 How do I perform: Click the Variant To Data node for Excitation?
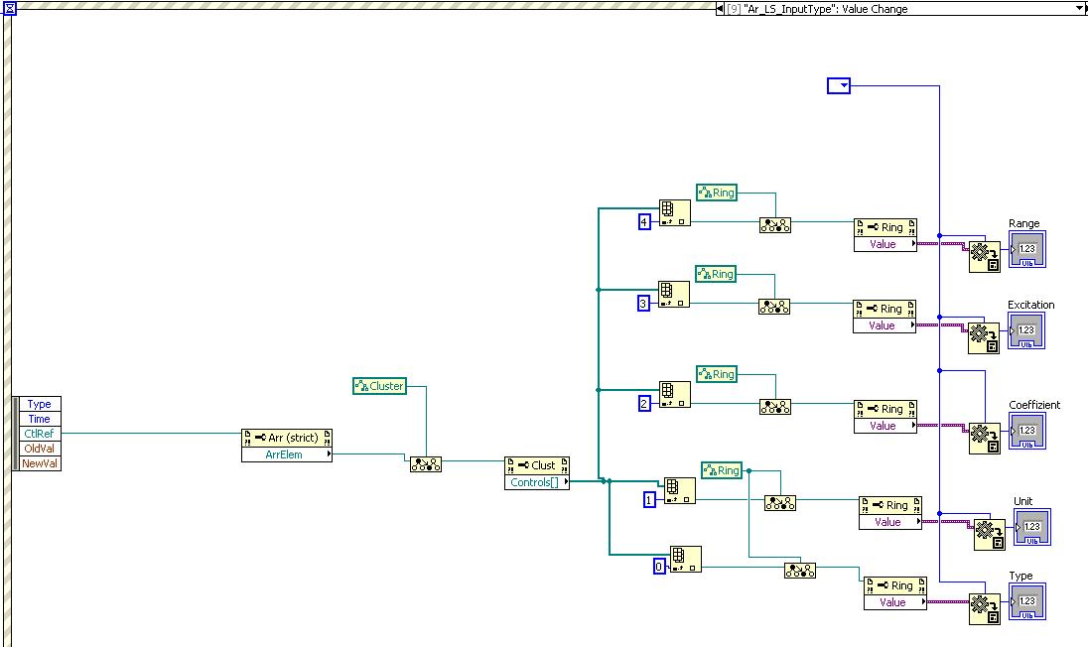point(984,337)
